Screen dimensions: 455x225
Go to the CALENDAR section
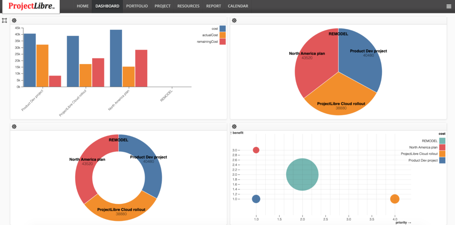[238, 6]
